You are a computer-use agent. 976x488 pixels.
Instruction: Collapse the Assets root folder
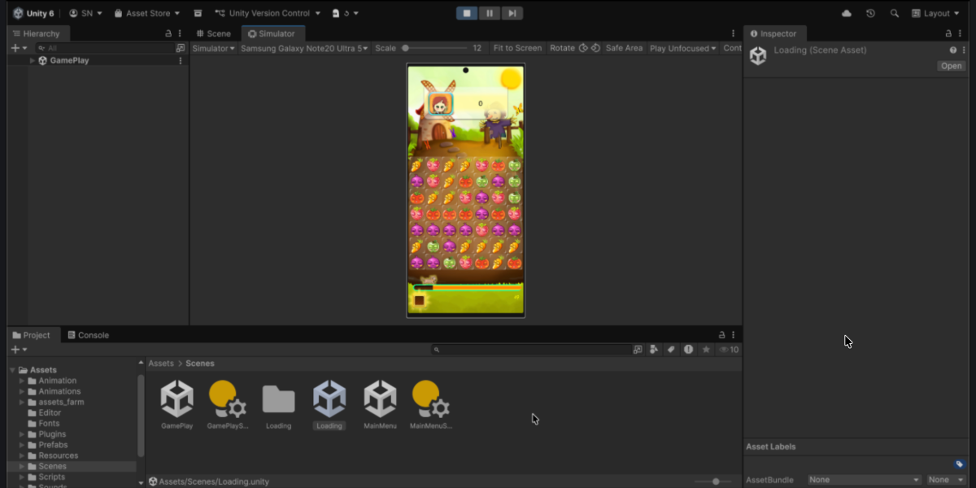(12, 370)
